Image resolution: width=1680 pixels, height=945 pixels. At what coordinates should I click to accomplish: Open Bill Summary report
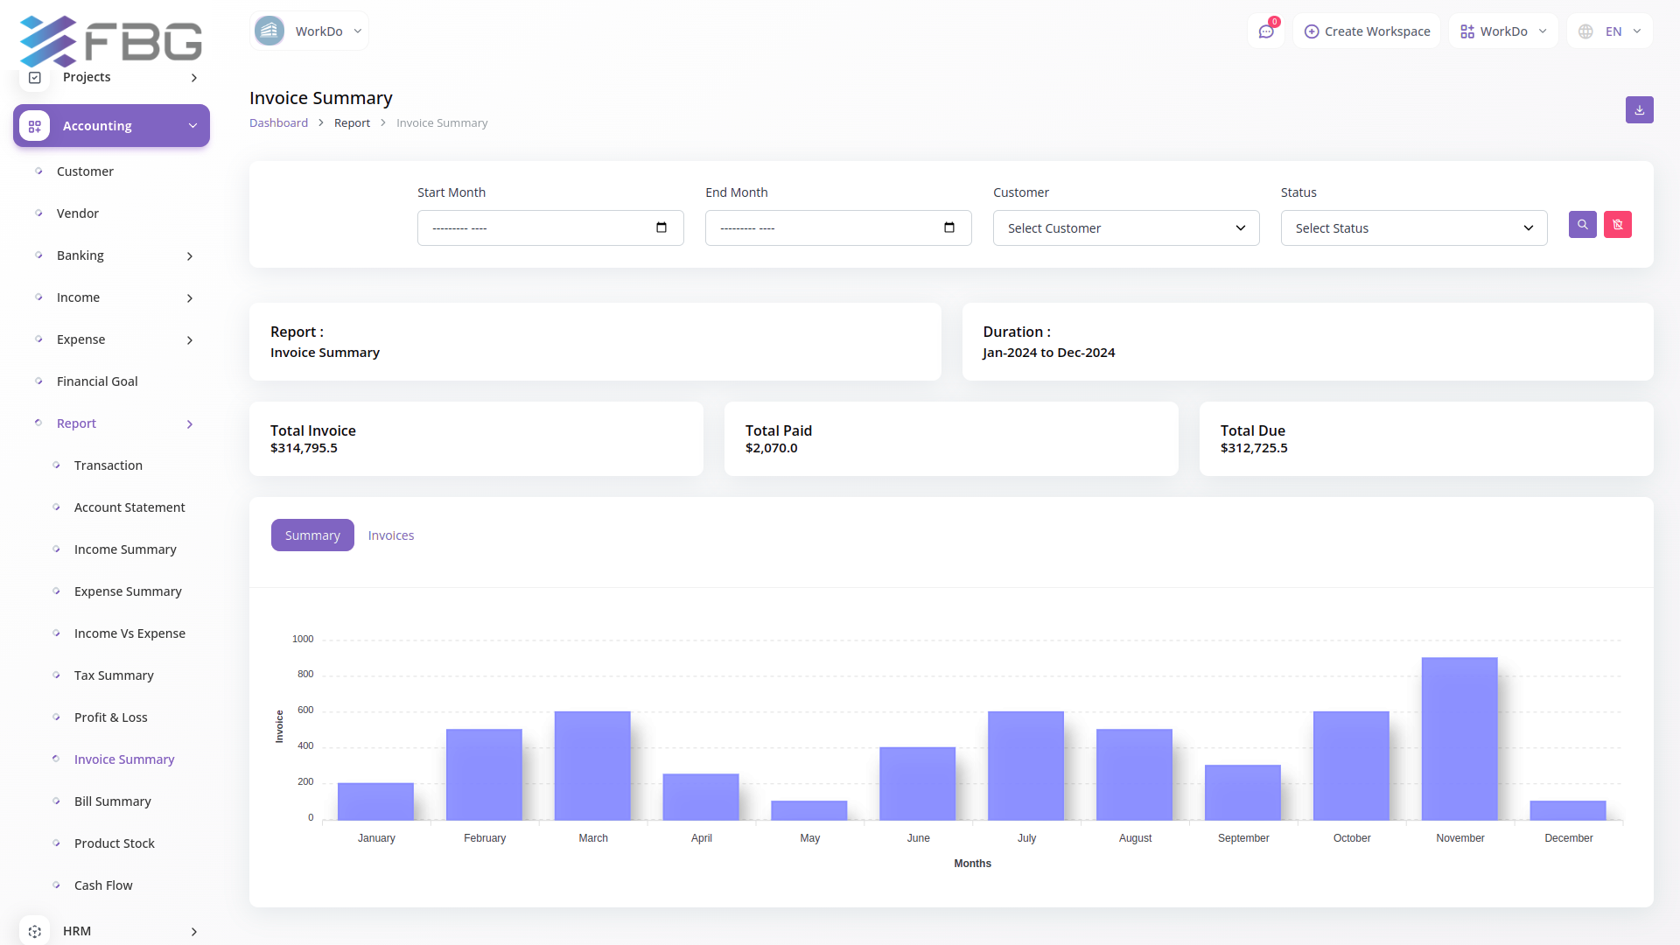click(112, 801)
